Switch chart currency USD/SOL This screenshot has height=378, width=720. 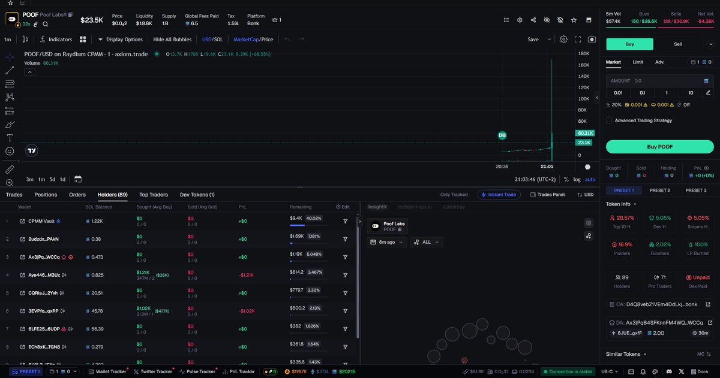pyautogui.click(x=212, y=40)
